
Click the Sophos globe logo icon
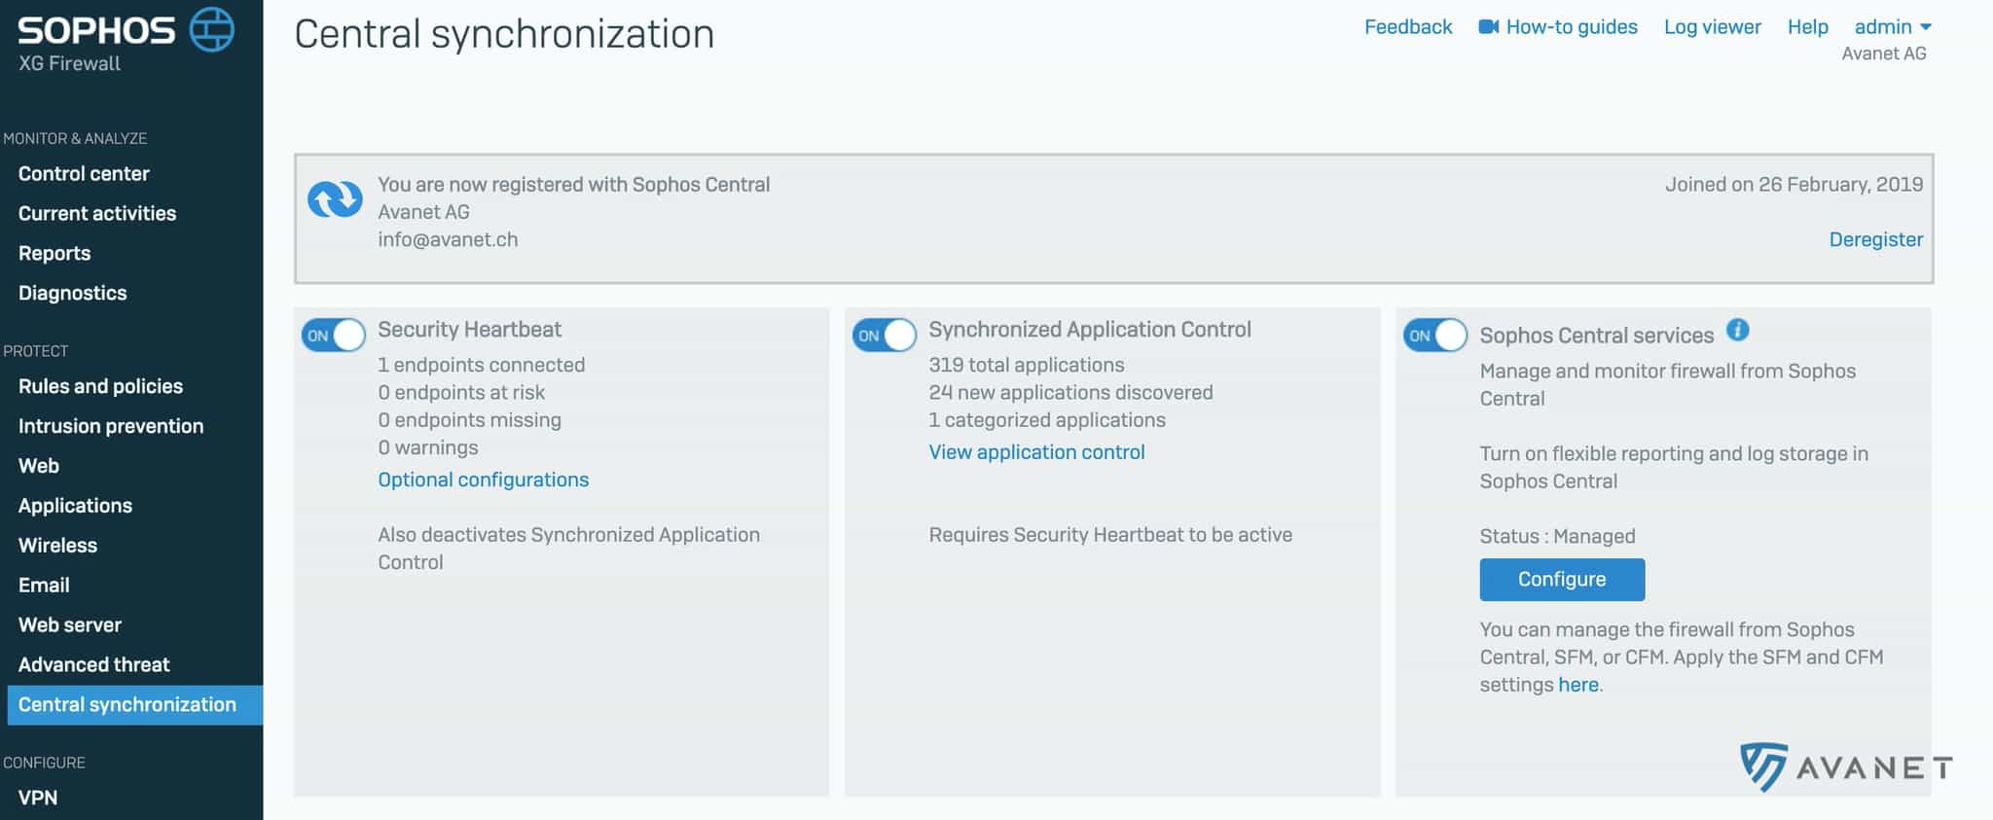pyautogui.click(x=211, y=29)
